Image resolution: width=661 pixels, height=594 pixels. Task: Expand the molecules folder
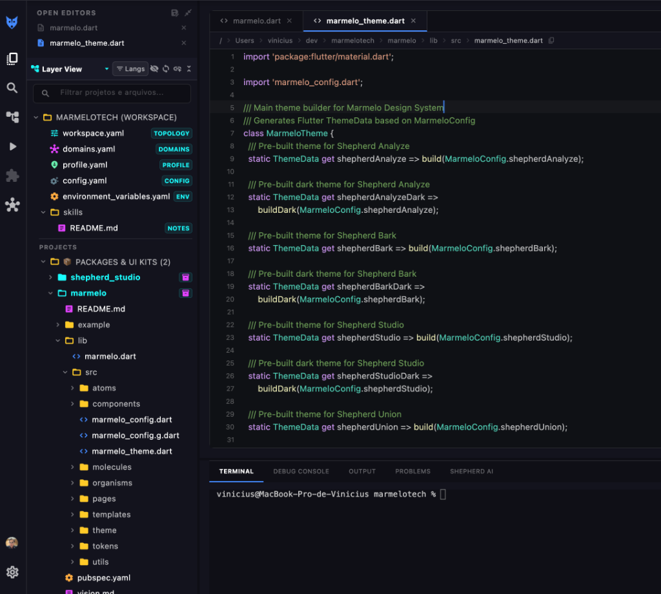[x=72, y=467]
